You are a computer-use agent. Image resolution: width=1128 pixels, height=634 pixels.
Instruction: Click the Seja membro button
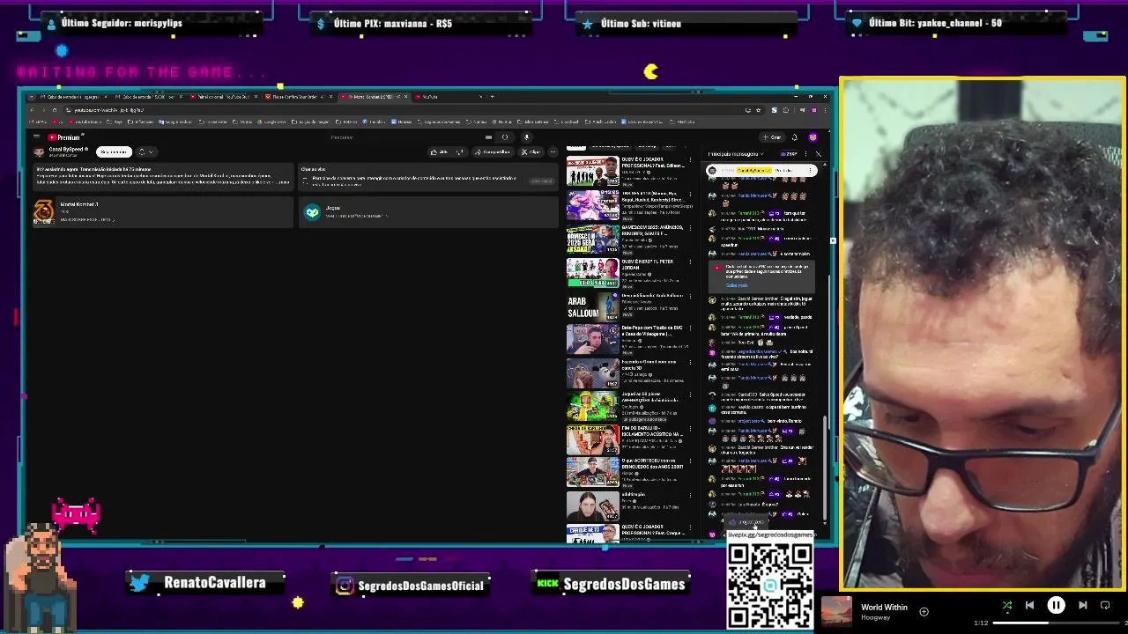pos(114,151)
